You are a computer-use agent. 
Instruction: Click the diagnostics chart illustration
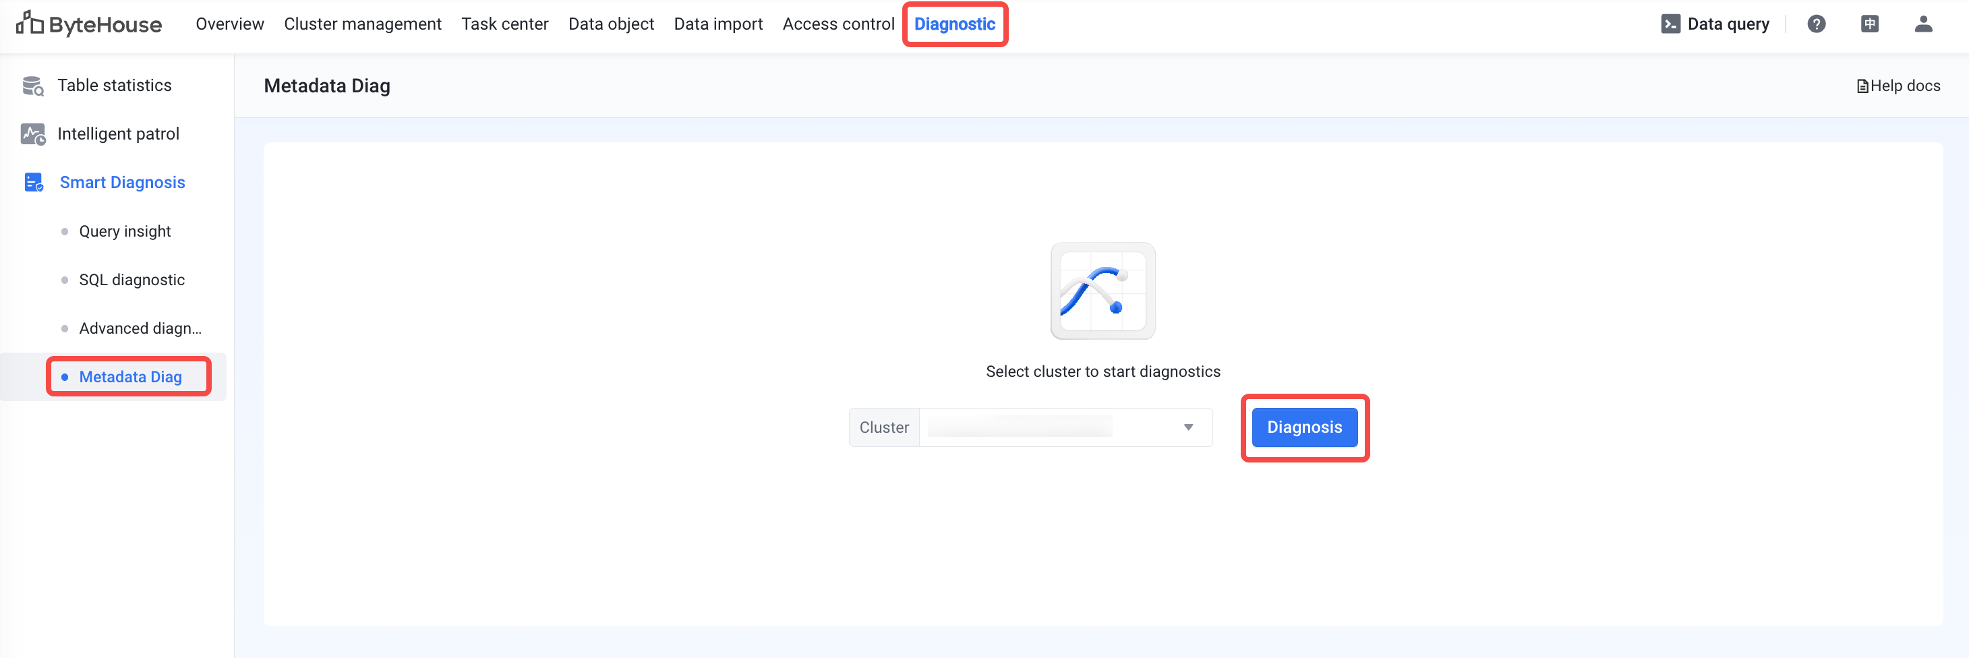pyautogui.click(x=1103, y=291)
